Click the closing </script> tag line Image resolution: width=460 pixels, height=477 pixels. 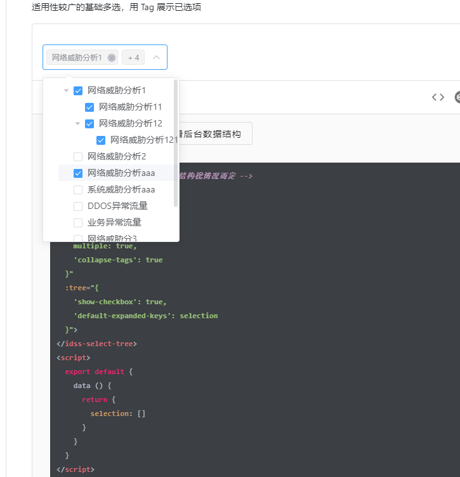pos(76,469)
